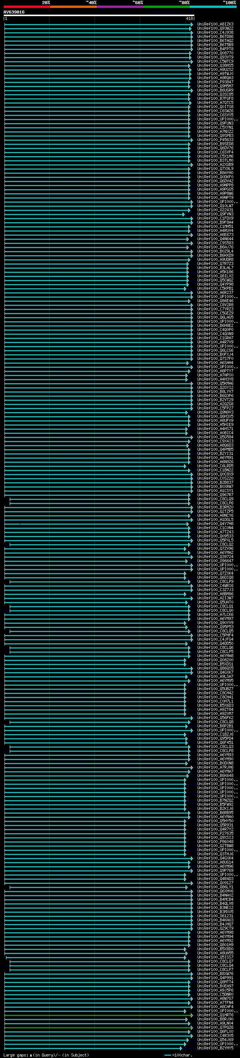The height and width of the screenshot is (1058, 240).
Task: Click the green ~80% identity legend bar
Action: pyautogui.click(x=166, y=7)
